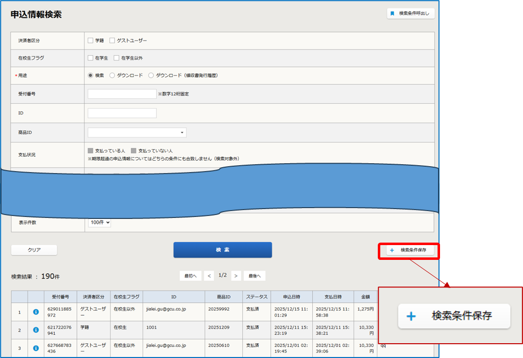Check the ゲストユーザー checkbox
Image resolution: width=523 pixels, height=358 pixels.
pos(112,40)
